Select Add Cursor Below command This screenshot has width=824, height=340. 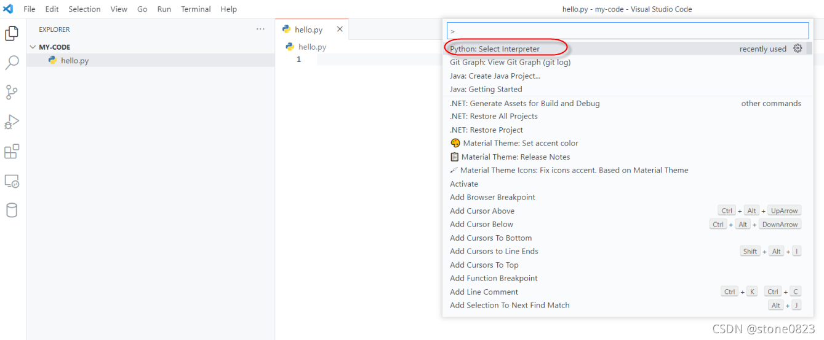point(628,224)
